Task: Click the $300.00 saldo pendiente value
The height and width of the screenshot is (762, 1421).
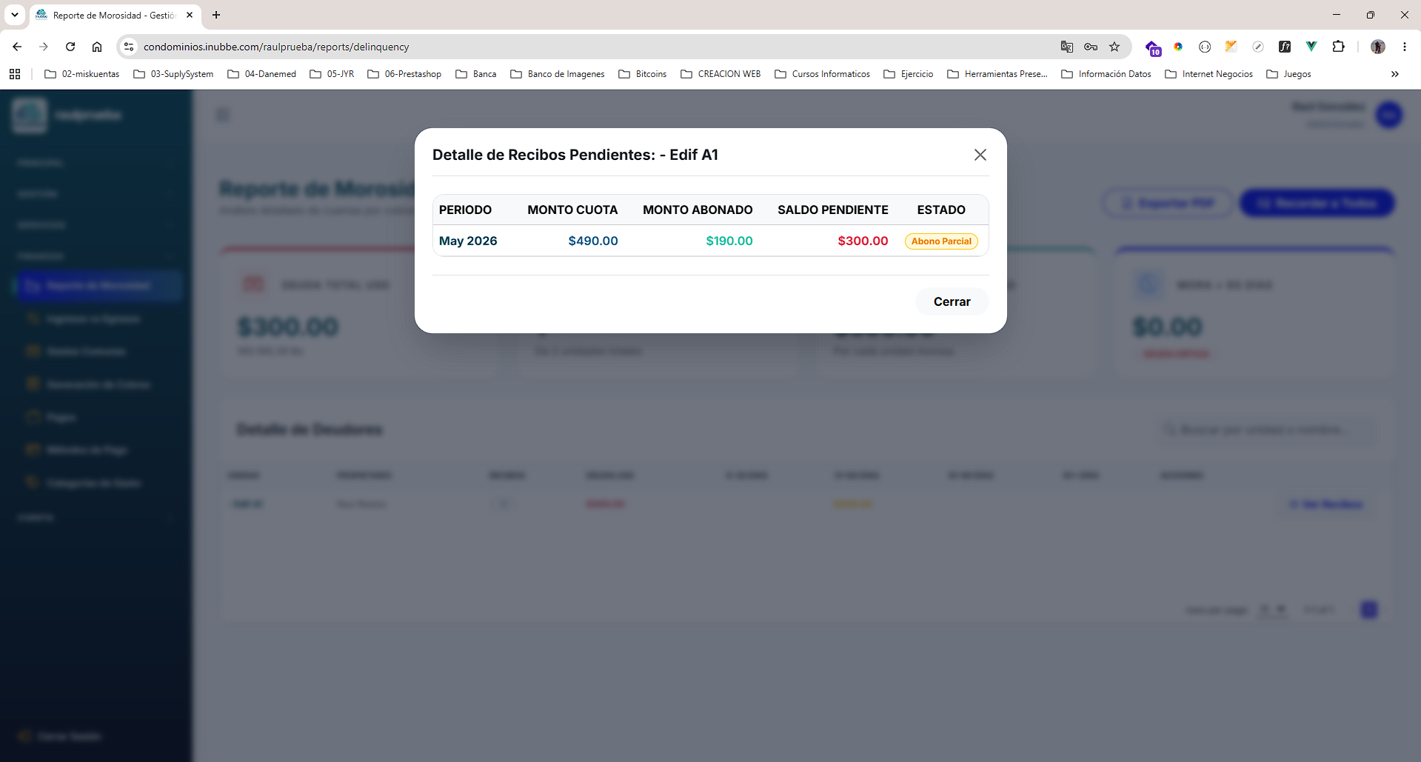Action: tap(863, 241)
